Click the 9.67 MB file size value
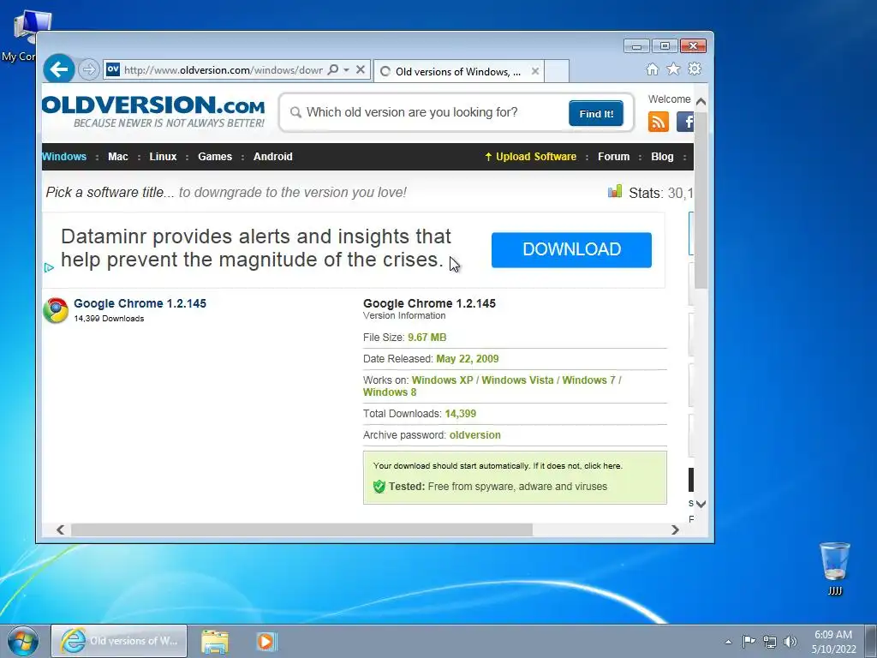Viewport: 877px width, 658px height. [x=427, y=338]
